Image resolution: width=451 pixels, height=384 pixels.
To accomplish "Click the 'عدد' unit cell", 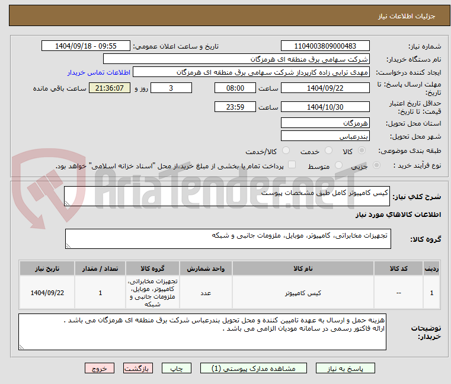I will pyautogui.click(x=206, y=293).
